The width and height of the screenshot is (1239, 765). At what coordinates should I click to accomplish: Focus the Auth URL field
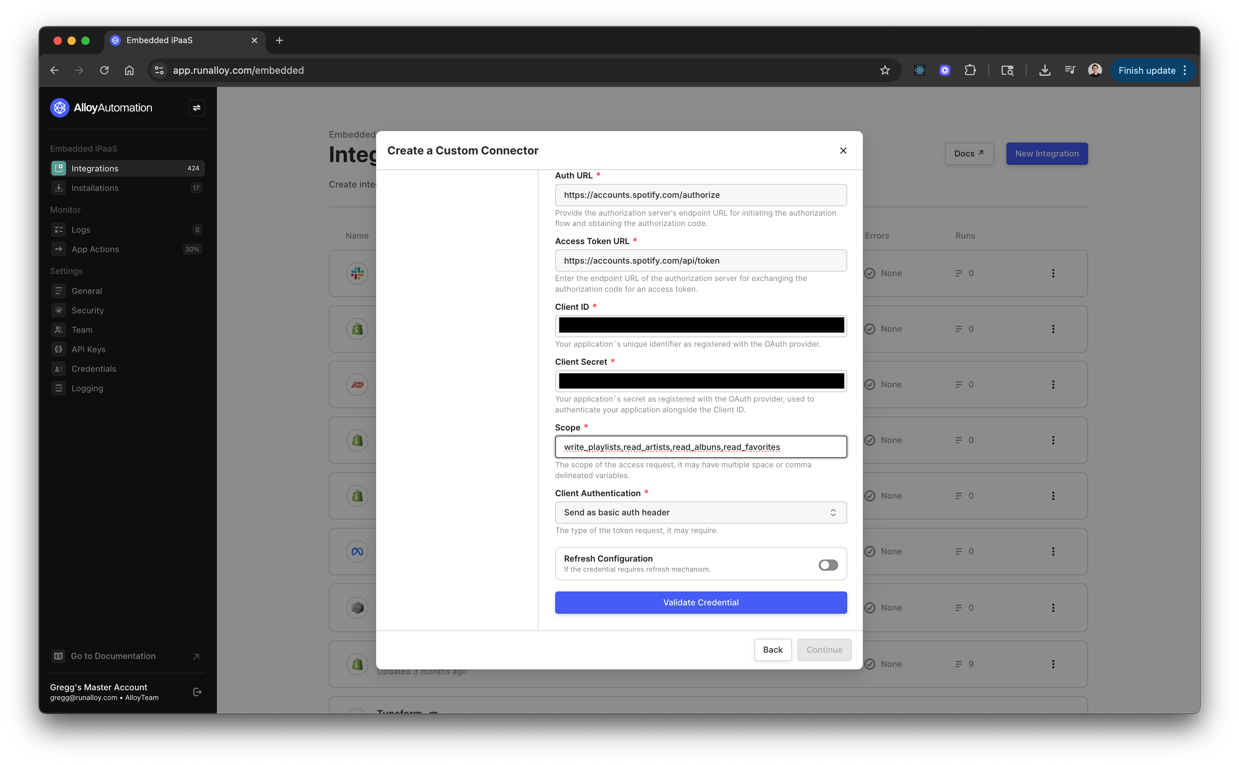tap(701, 195)
